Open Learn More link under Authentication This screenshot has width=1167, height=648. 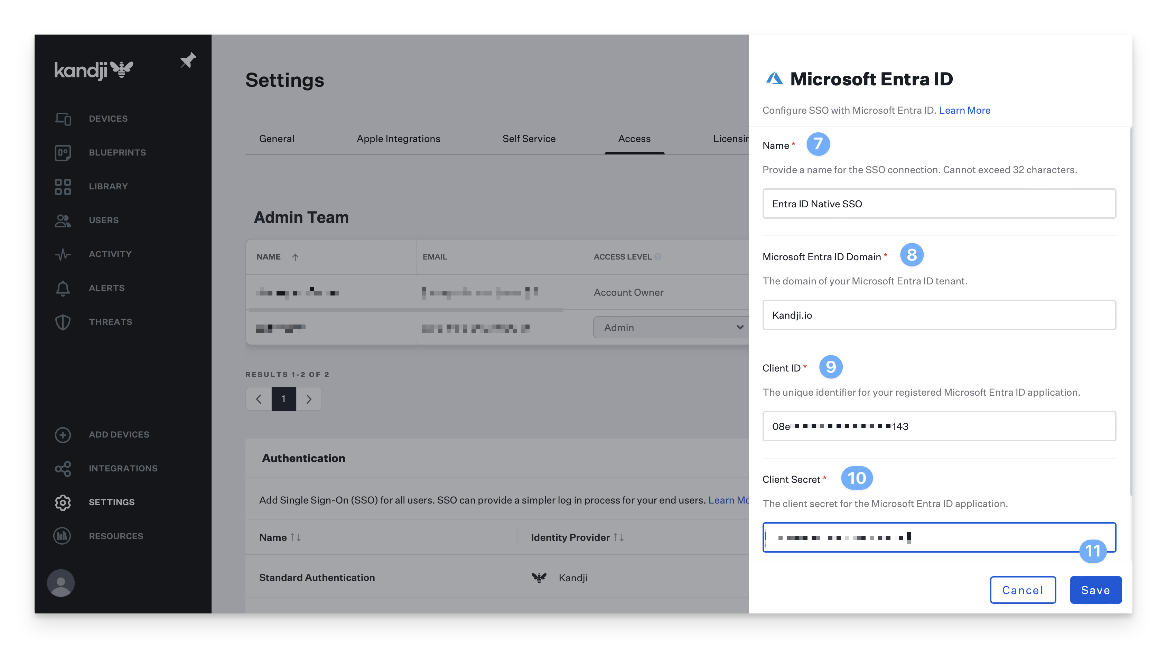[x=728, y=500]
